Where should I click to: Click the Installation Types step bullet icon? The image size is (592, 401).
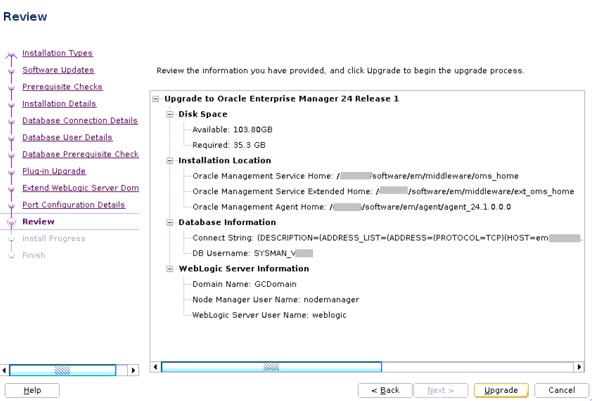pyautogui.click(x=12, y=55)
